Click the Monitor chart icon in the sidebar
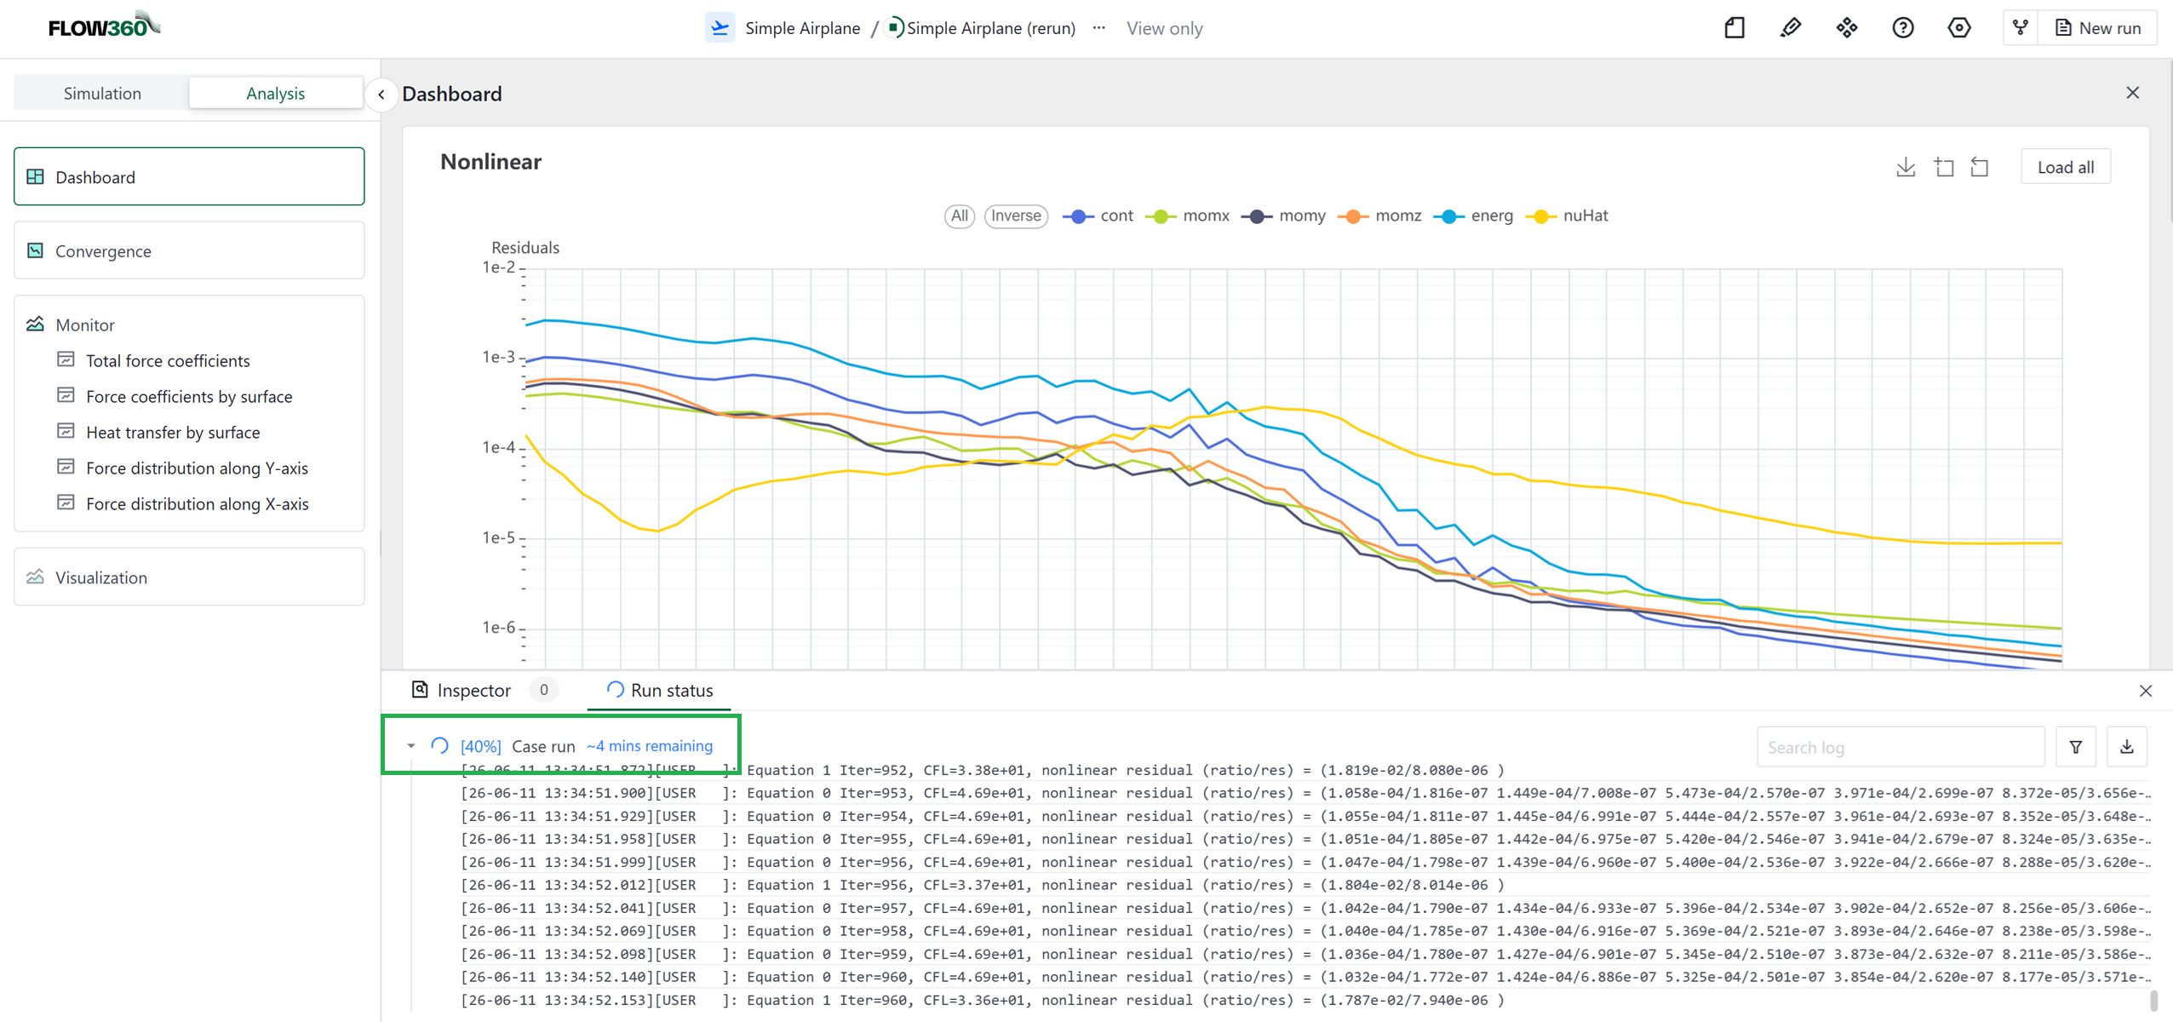 (35, 324)
